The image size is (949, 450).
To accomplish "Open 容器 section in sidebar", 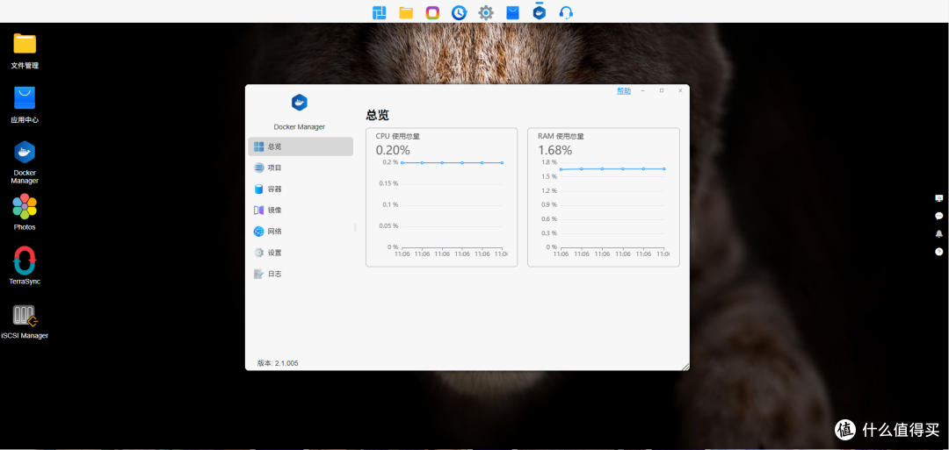I will (x=301, y=189).
